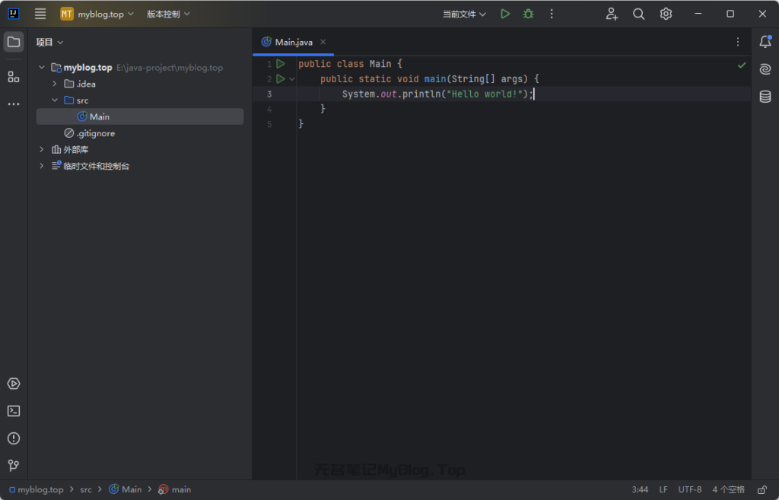The image size is (779, 500).
Task: Open the Code With Me add-user icon
Action: (612, 14)
